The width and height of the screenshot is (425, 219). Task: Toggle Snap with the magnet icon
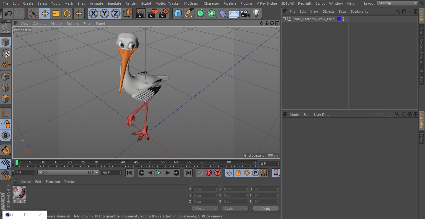coord(6,150)
